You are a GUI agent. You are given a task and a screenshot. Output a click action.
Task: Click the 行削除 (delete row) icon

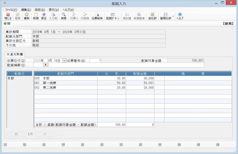(x=85, y=16)
